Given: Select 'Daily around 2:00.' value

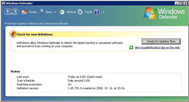Looking at the screenshot, I should pos(79,81).
